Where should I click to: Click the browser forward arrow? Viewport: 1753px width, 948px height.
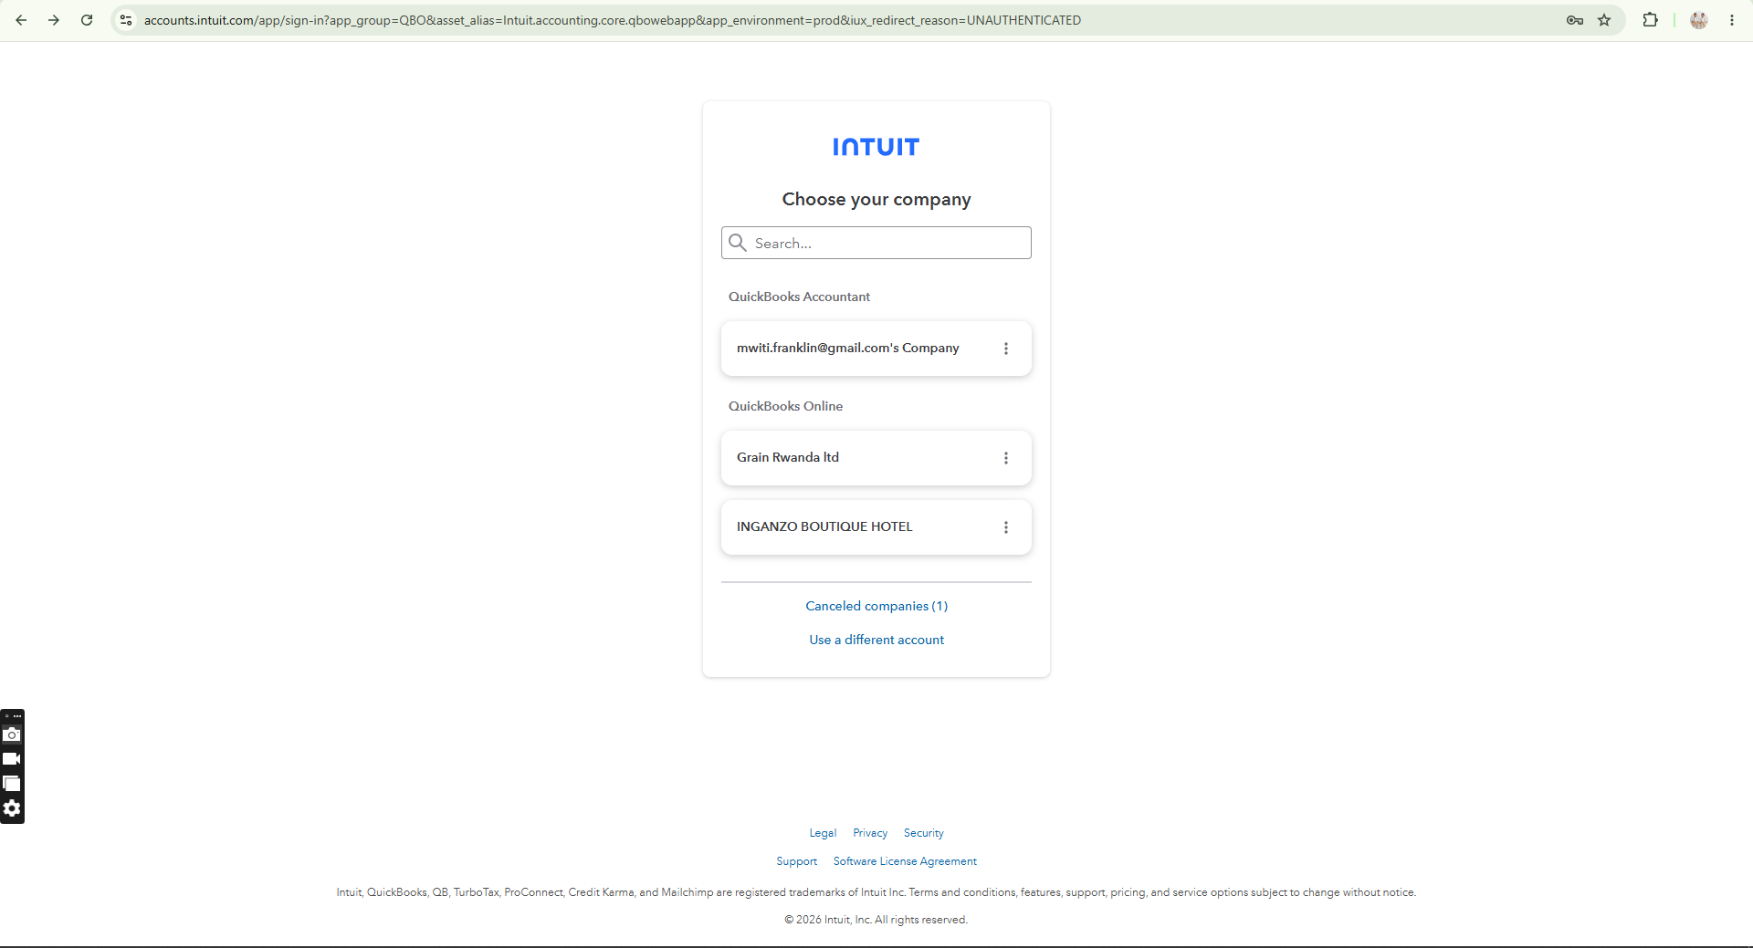54,20
